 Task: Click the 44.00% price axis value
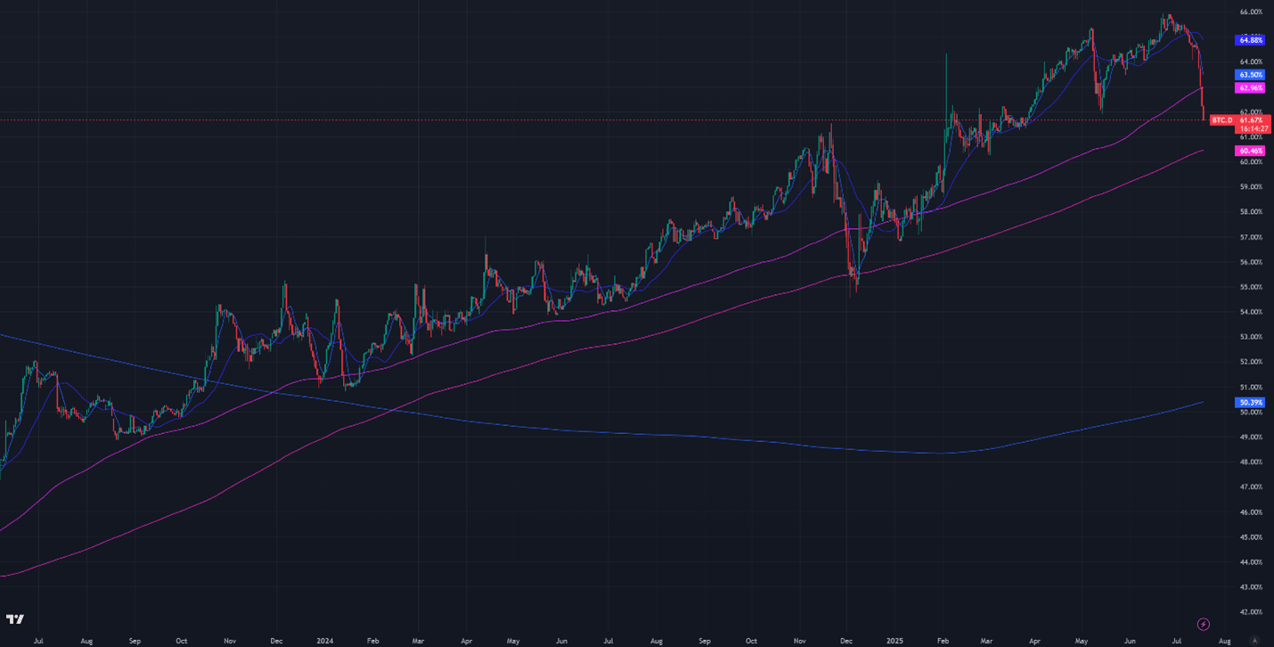coord(1251,562)
